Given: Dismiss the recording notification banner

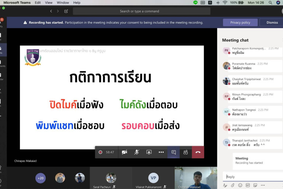Looking at the screenshot, I should pos(272,23).
